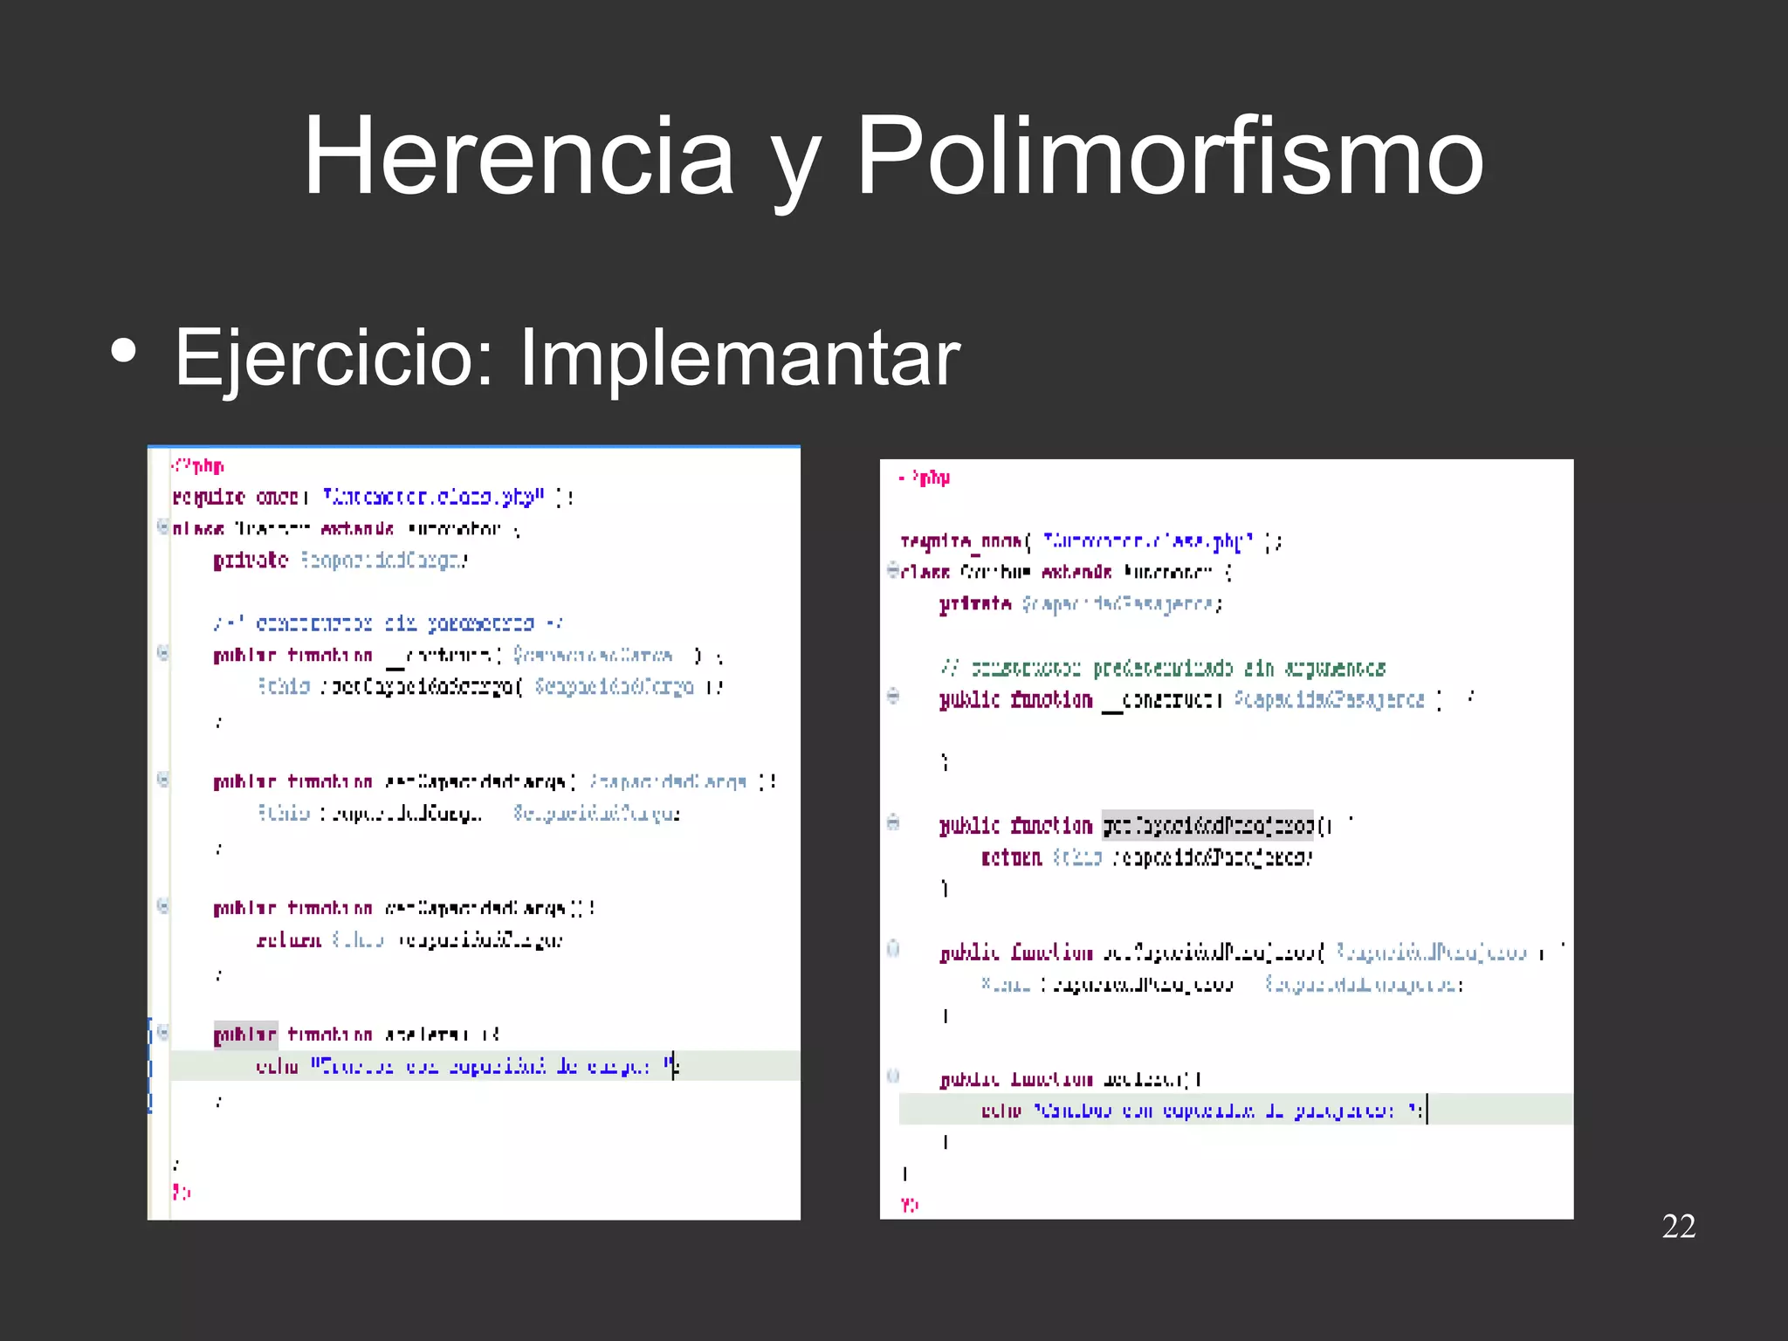Viewport: 1788px width, 1341px height.
Task: Collapse setCapacidadPasajeros fold in right code
Action: point(893,949)
